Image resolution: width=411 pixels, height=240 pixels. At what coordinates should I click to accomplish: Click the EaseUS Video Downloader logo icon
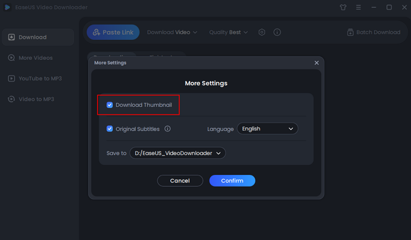point(8,8)
